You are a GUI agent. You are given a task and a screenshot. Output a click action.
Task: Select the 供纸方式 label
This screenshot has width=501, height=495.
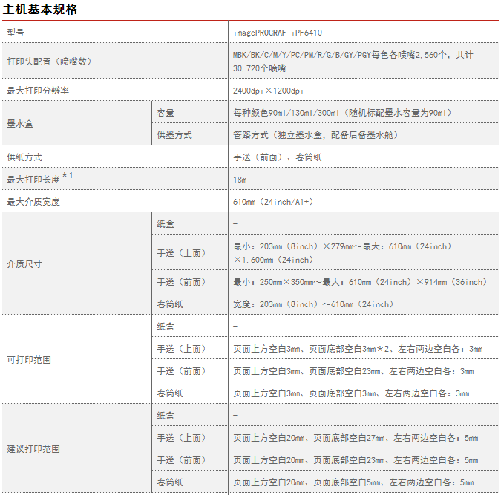pyautogui.click(x=24, y=157)
